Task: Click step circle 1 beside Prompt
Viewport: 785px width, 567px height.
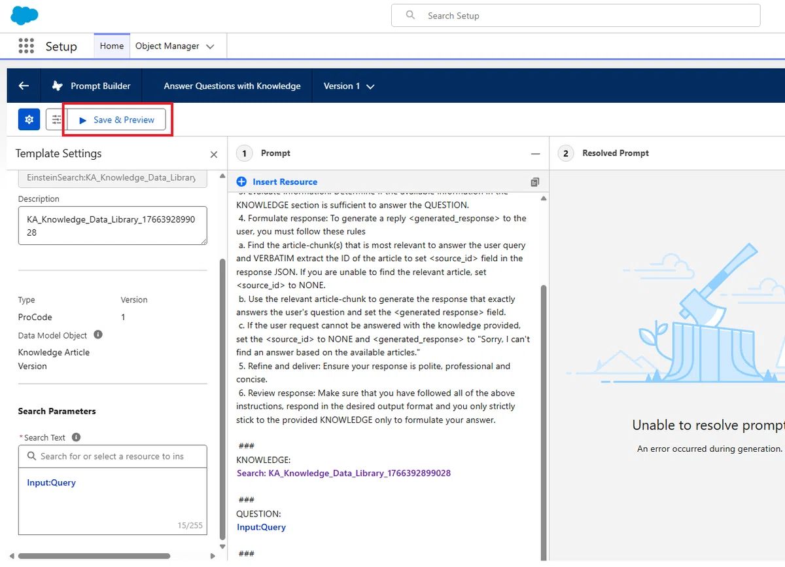Action: [x=244, y=153]
